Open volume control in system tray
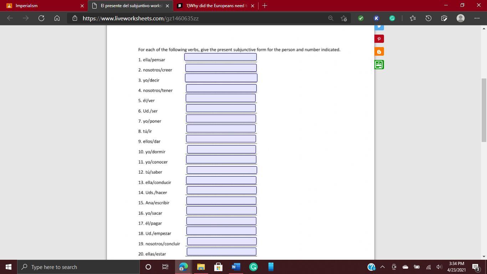 pos(439,267)
